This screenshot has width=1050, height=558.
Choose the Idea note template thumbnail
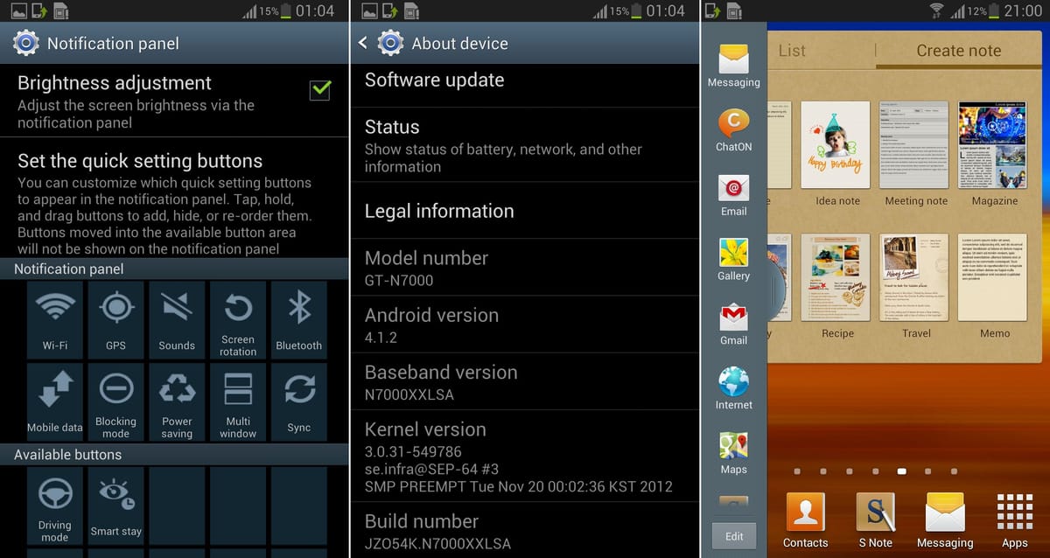click(836, 147)
